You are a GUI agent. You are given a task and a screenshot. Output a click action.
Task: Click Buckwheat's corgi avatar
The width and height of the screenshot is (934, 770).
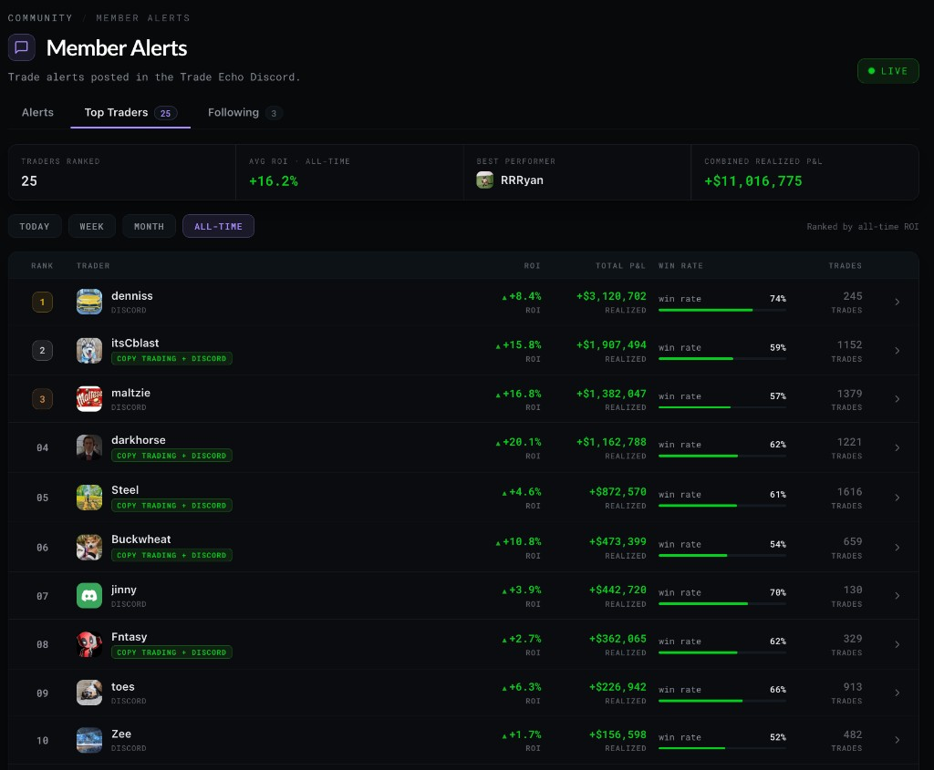pos(89,548)
